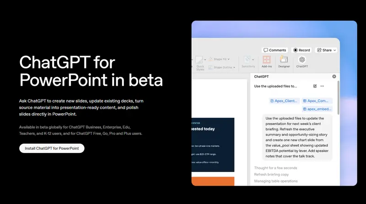Click the dark blue slide content
Image resolution: width=366 pixels, height=204 pixels.
pos(213,145)
